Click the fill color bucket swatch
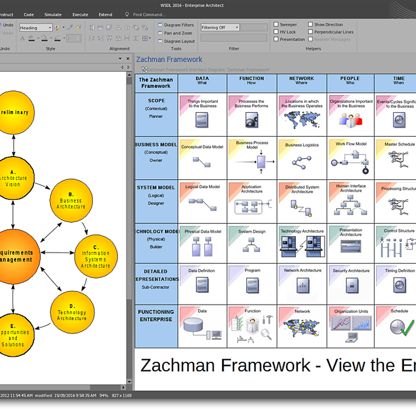Viewport: 416px width, 416px height. tap(44, 38)
